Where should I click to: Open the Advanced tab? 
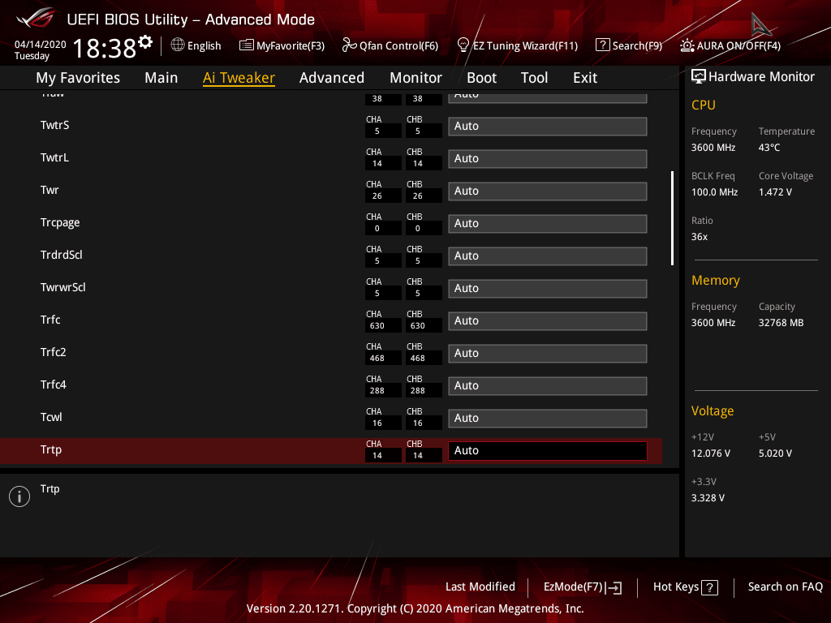click(x=332, y=78)
